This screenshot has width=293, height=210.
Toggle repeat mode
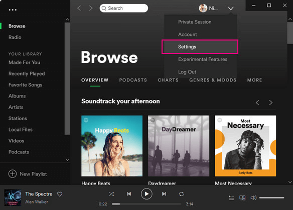click(x=182, y=194)
